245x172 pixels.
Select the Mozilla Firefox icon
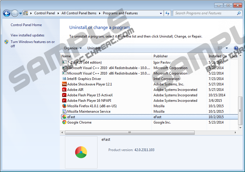[64, 106]
